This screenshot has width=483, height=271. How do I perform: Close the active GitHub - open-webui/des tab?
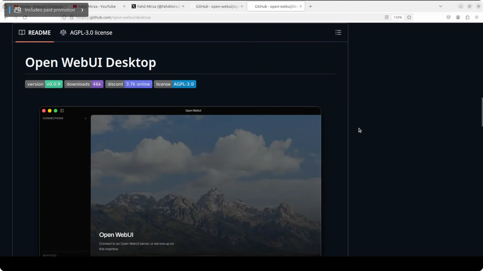(x=301, y=6)
